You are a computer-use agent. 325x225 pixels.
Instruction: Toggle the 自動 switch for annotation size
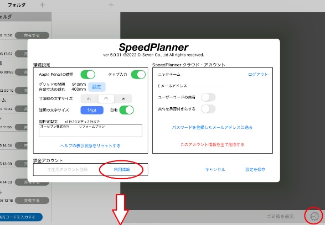(x=127, y=110)
